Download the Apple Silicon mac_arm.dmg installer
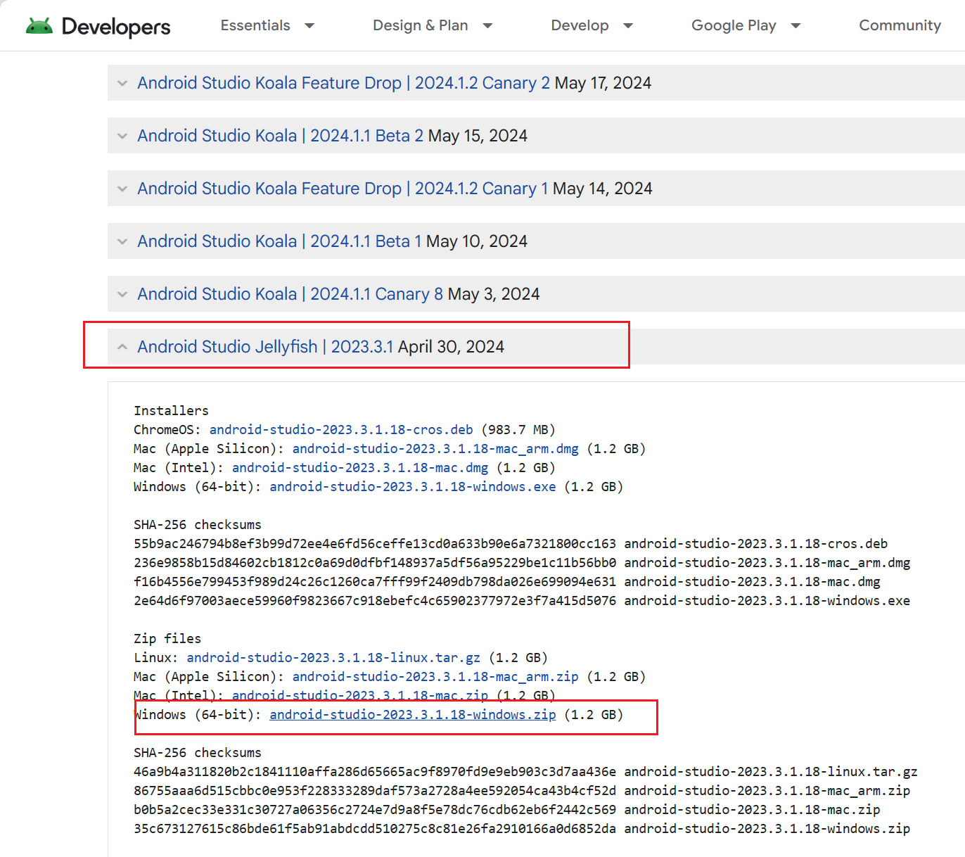965x857 pixels. click(x=435, y=449)
